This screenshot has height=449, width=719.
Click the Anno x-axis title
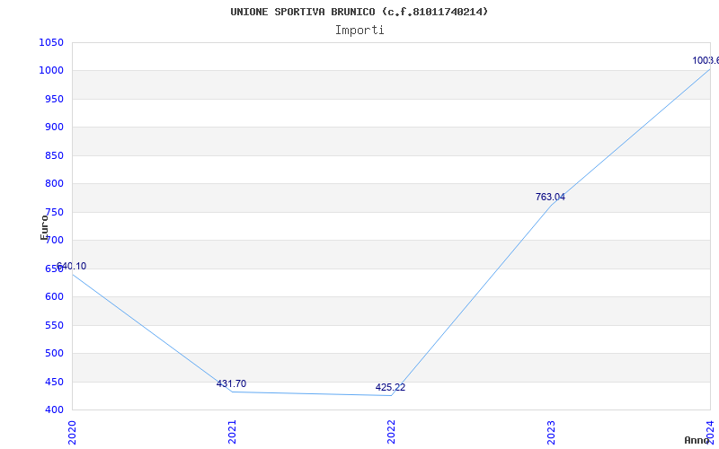point(697,440)
